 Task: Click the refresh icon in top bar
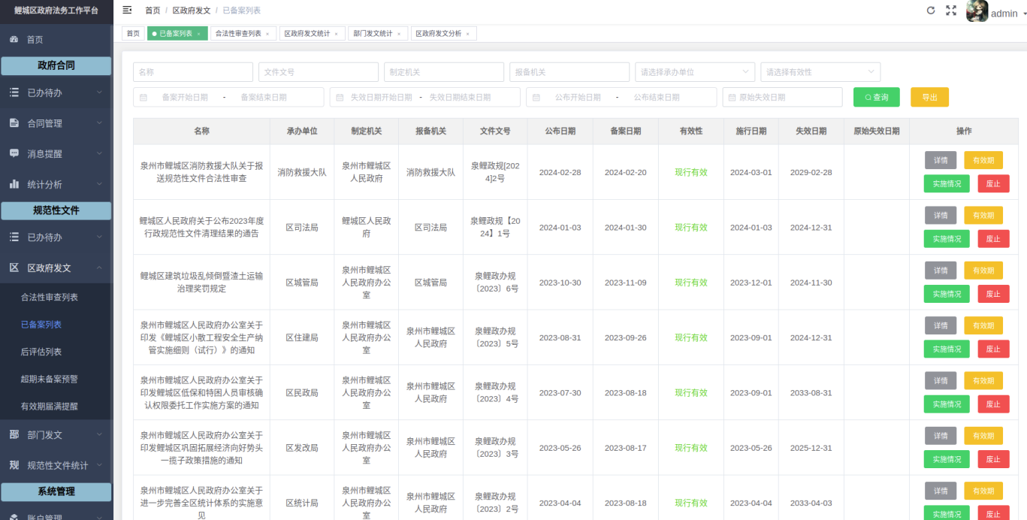pos(931,11)
